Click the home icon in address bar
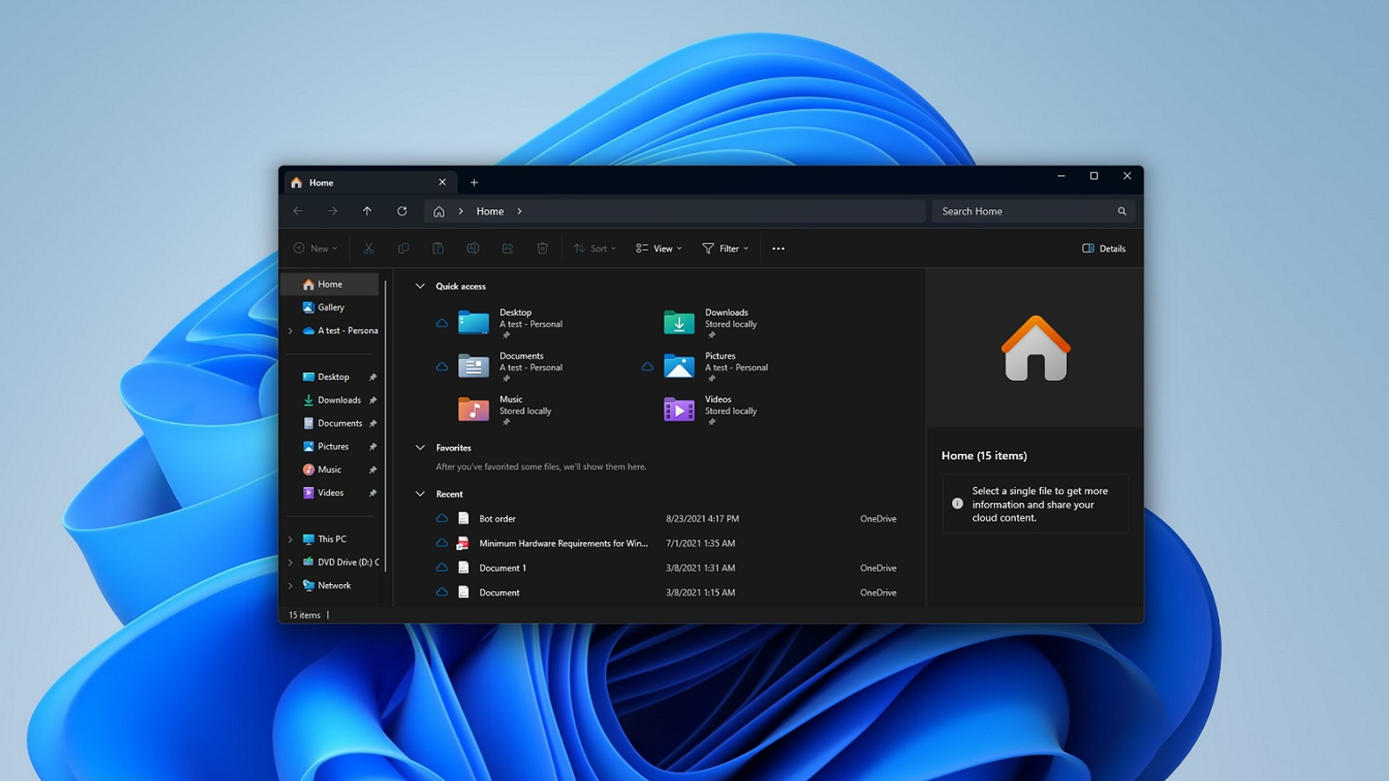The height and width of the screenshot is (781, 1389). point(439,211)
